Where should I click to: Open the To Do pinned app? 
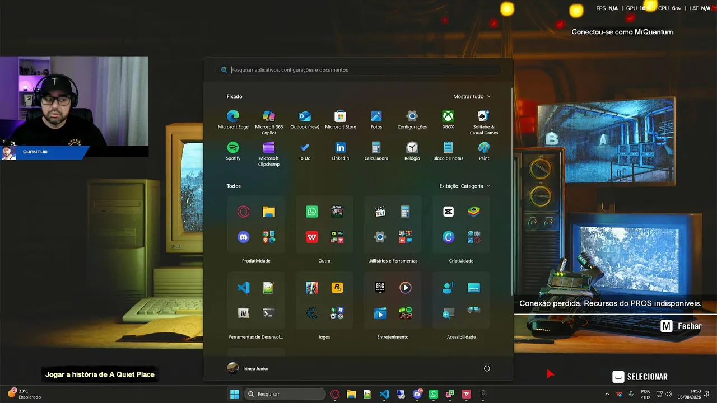click(305, 151)
